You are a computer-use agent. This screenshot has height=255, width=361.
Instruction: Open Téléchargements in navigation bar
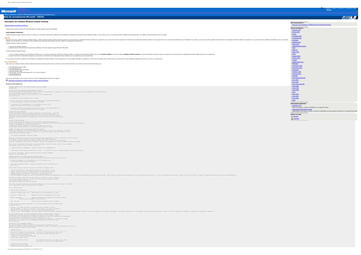[29, 15]
